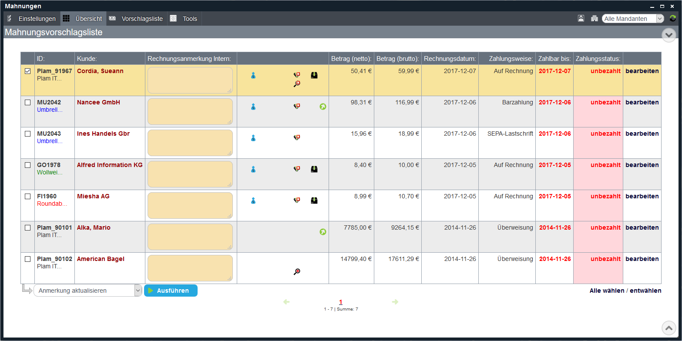This screenshot has width=682, height=341.
Task: Select the checkbox for invoice FI1960
Action: (x=27, y=197)
